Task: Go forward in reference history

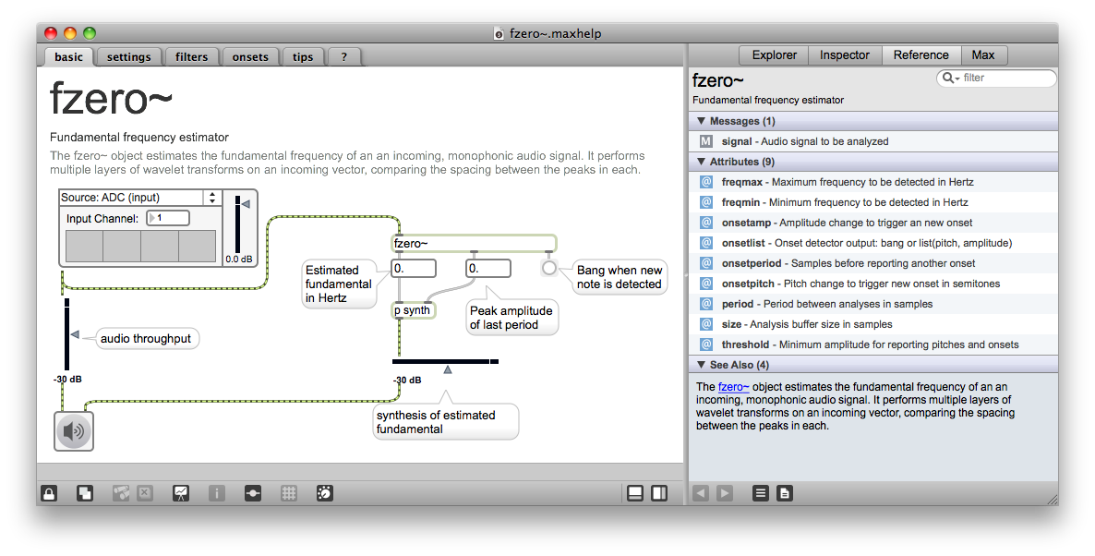Action: pos(724,493)
